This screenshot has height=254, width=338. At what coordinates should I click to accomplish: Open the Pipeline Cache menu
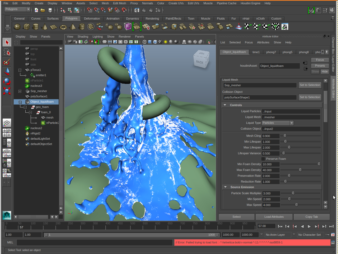tap(227, 3)
